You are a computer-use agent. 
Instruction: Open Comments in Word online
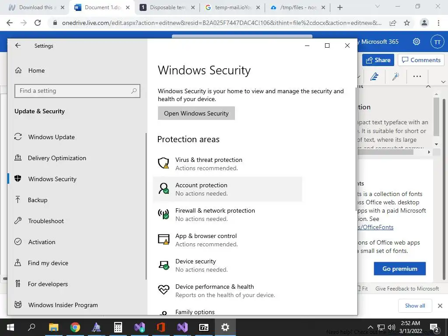pos(421,60)
